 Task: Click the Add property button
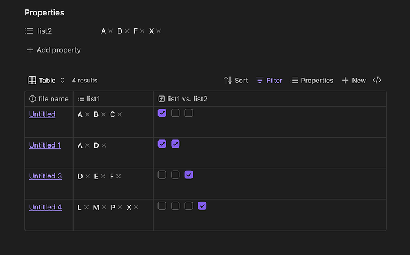pyautogui.click(x=53, y=50)
